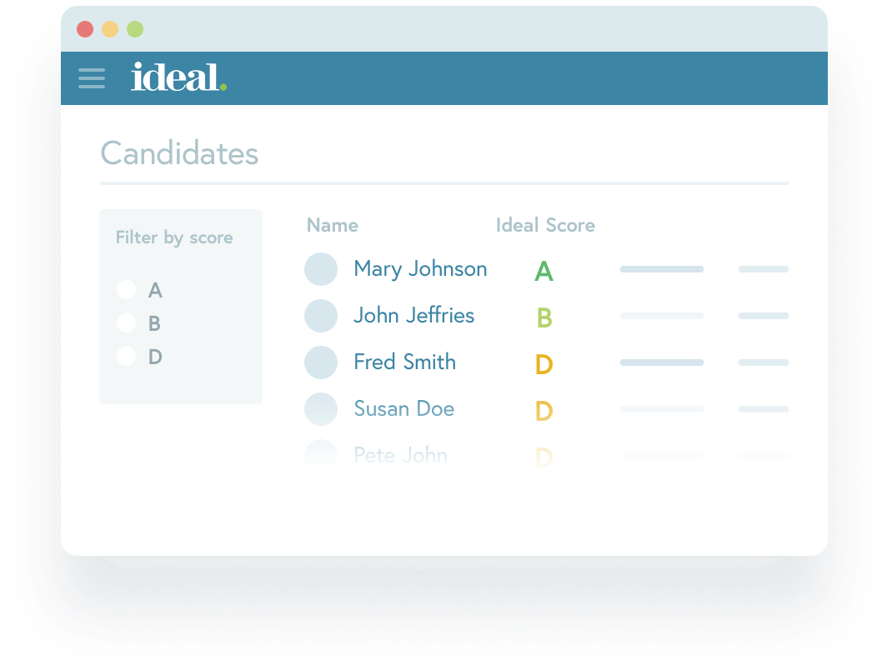
Task: Click Susan Doe's avatar circle
Action: pyautogui.click(x=321, y=409)
